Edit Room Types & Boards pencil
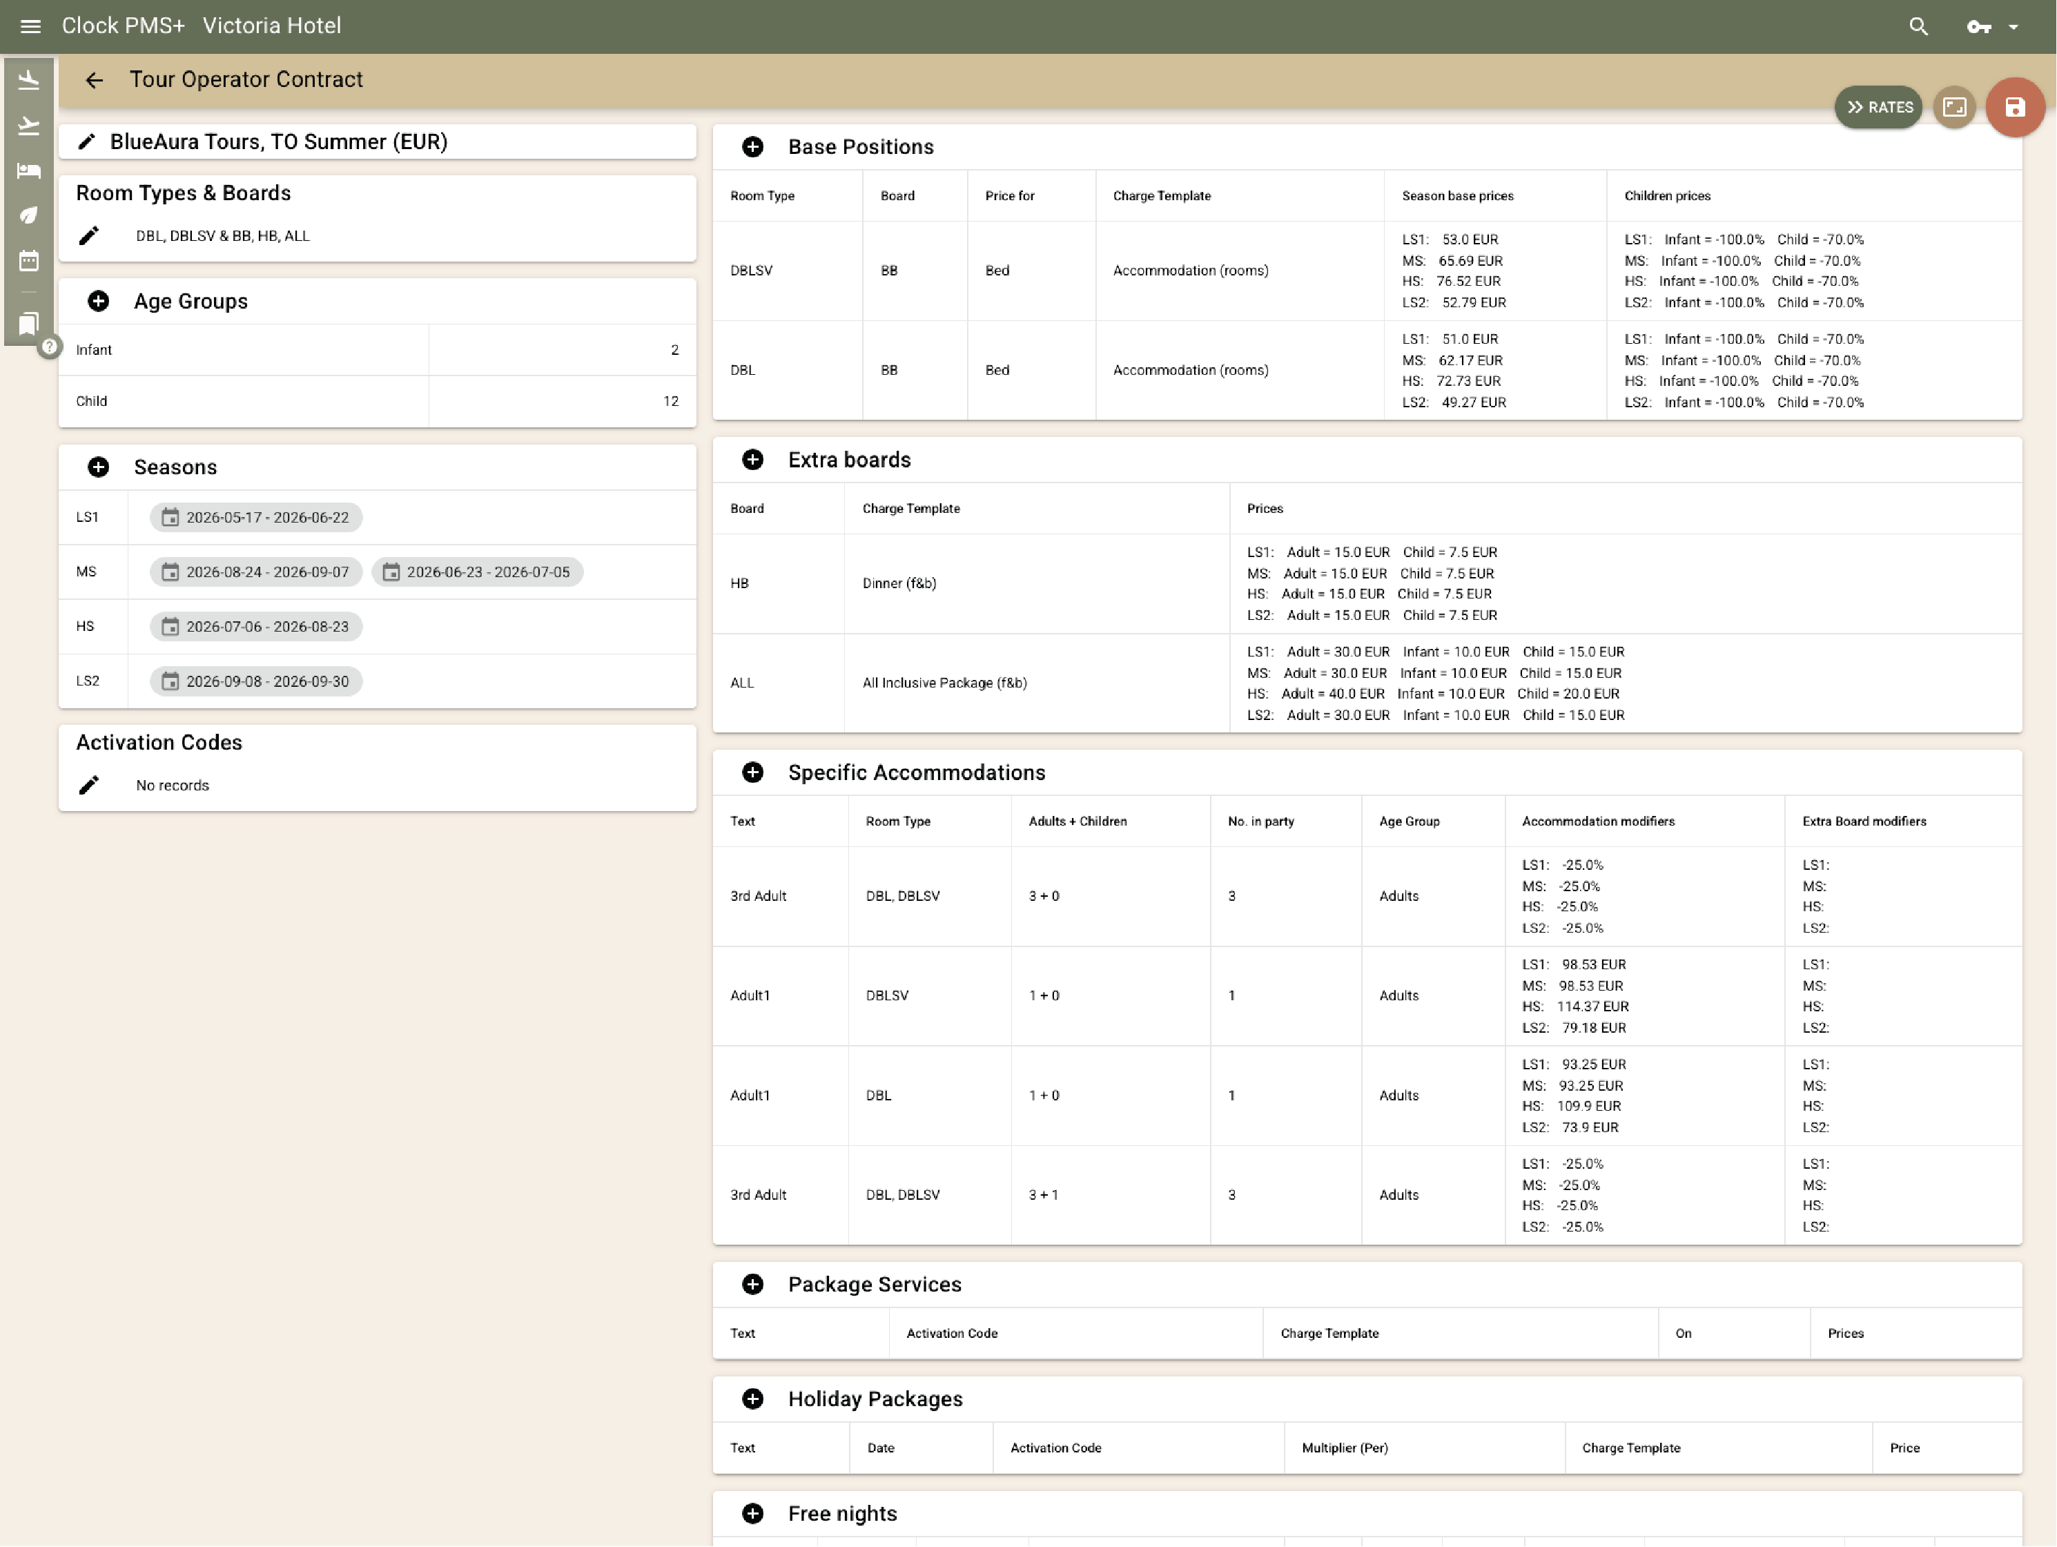Viewport: 2057px width, 1547px height. [x=88, y=236]
